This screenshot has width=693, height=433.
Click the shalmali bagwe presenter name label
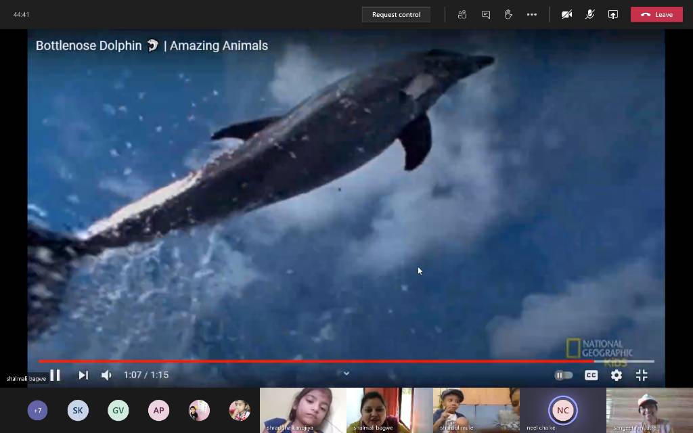point(26,379)
